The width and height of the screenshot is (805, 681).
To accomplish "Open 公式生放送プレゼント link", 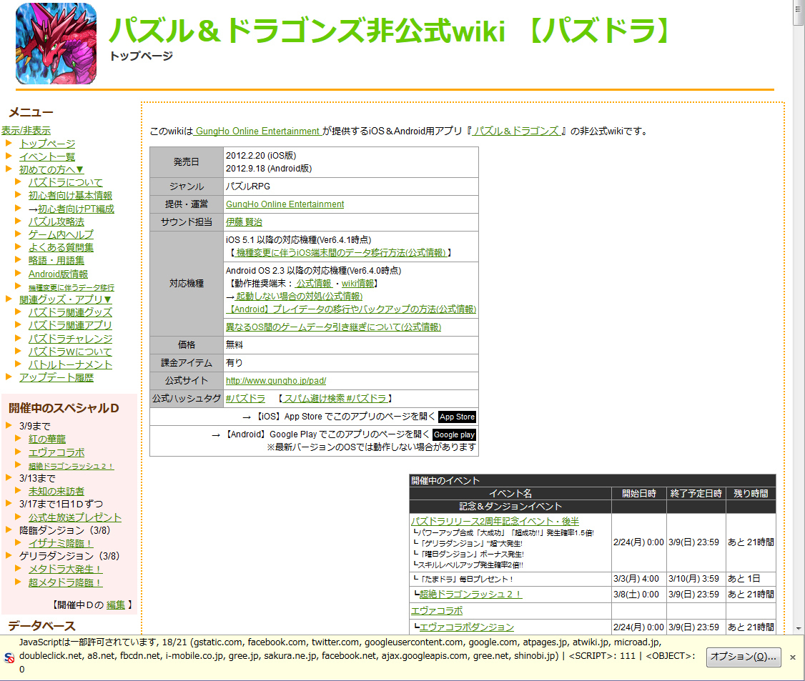I will click(75, 517).
